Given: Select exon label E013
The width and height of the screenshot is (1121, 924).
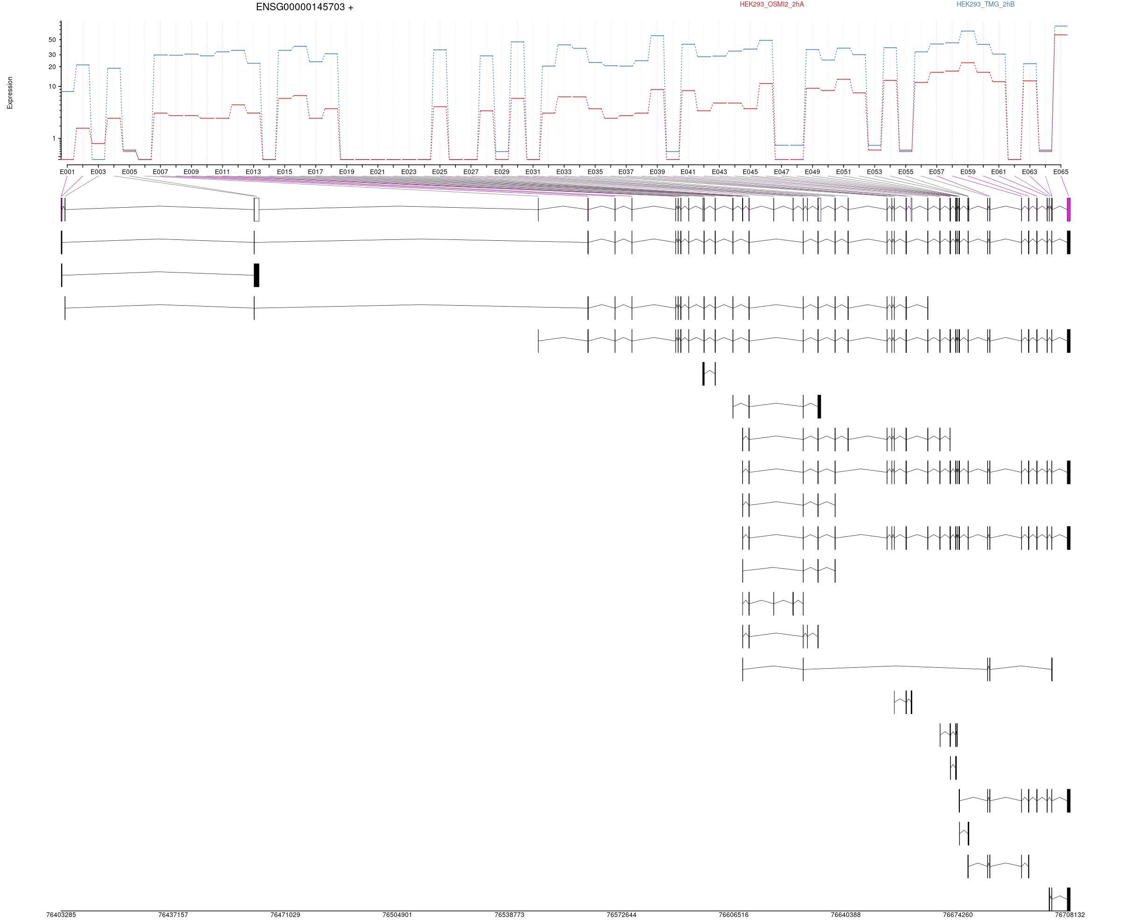Looking at the screenshot, I should point(253,172).
